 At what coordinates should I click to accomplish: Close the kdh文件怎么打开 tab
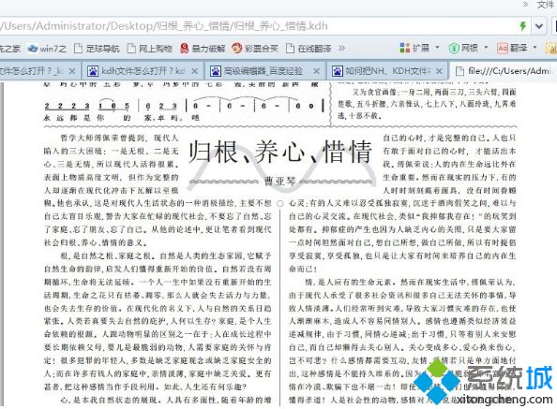(x=195, y=71)
